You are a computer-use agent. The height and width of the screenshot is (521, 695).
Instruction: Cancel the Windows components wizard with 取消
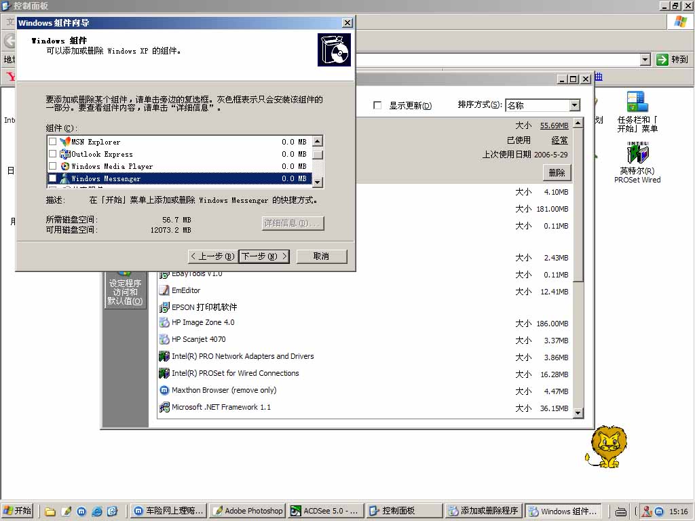(x=321, y=256)
